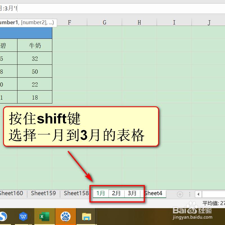The width and height of the screenshot is (225, 225).
Task: Start the Baidu browser from the taskbar
Action: tap(66, 217)
